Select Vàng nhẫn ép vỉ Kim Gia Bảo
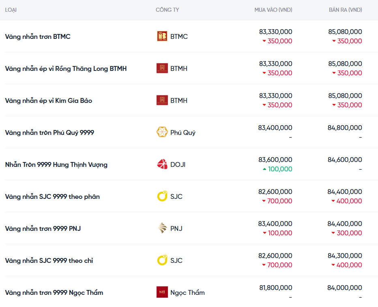This screenshot has height=307, width=378. coord(48,101)
